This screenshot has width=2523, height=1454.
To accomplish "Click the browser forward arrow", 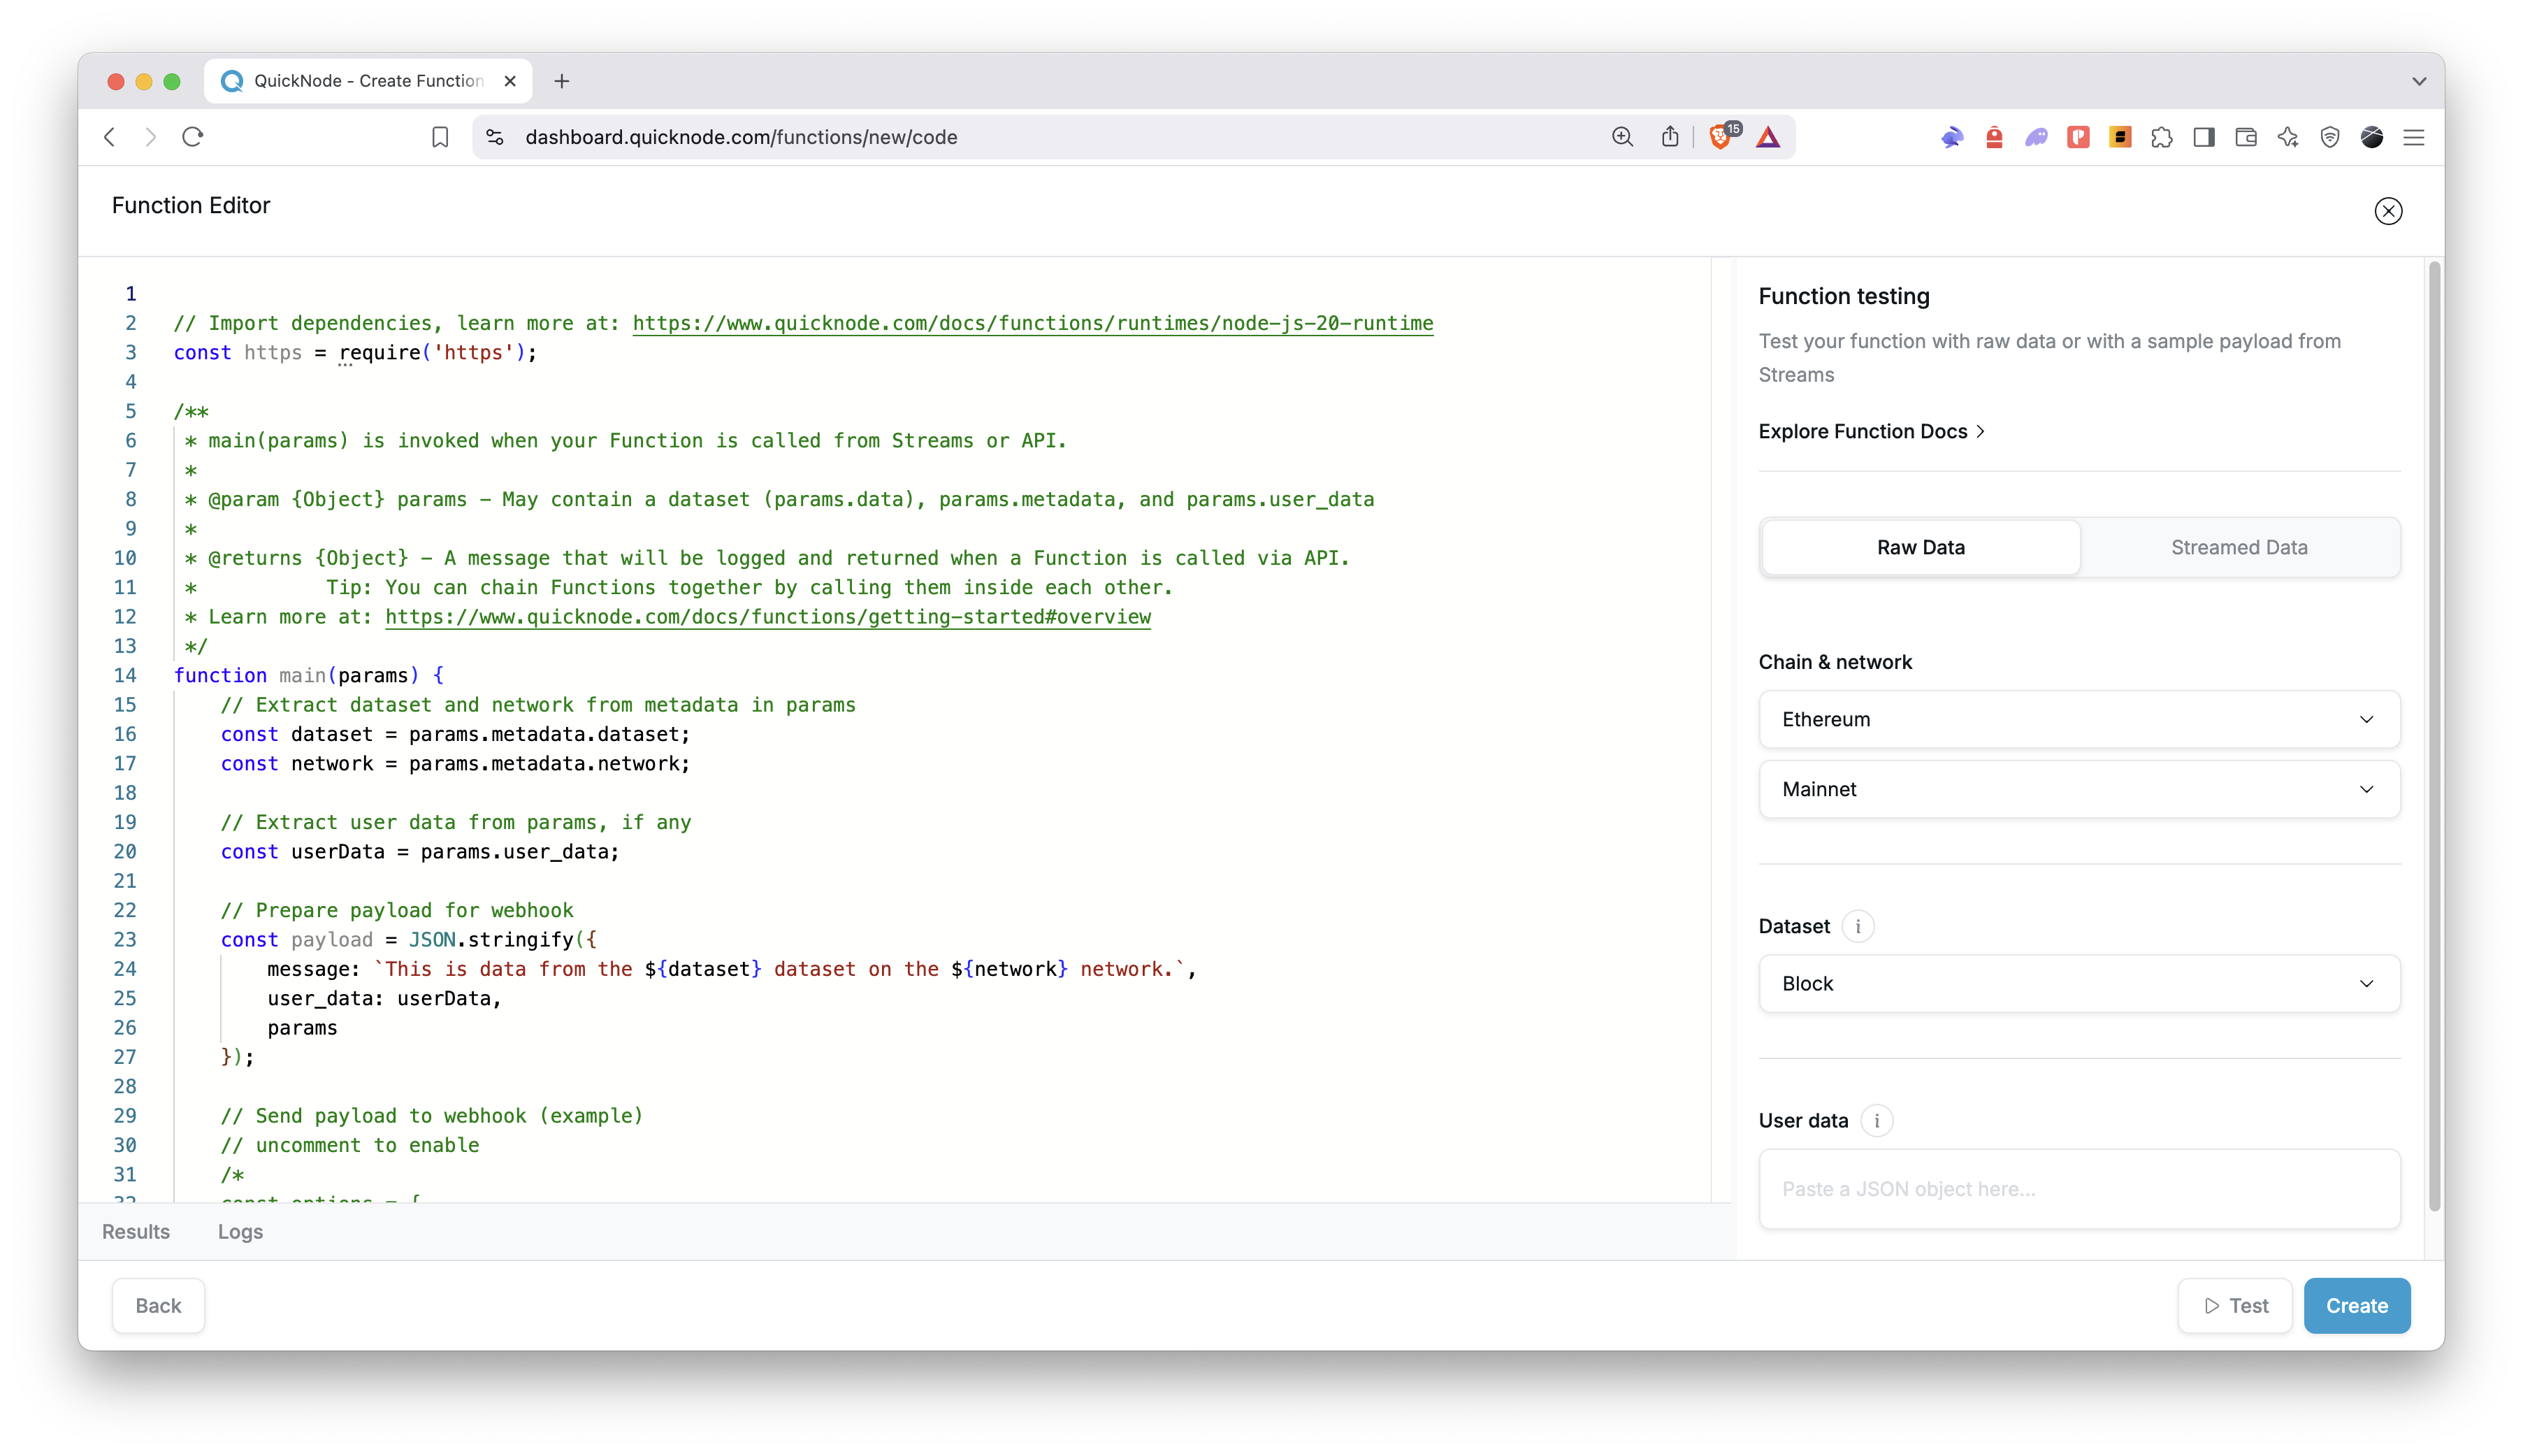I will [151, 137].
